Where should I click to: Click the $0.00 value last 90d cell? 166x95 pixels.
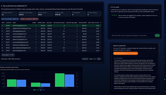pyautogui.click(x=85, y=34)
